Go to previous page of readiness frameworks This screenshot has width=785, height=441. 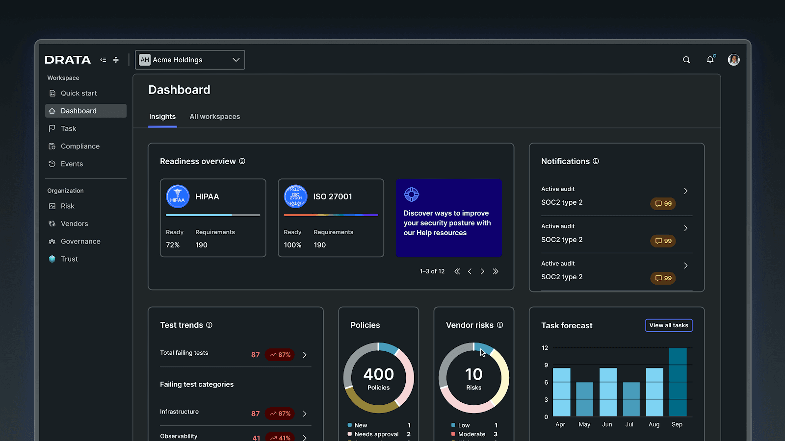pyautogui.click(x=470, y=271)
